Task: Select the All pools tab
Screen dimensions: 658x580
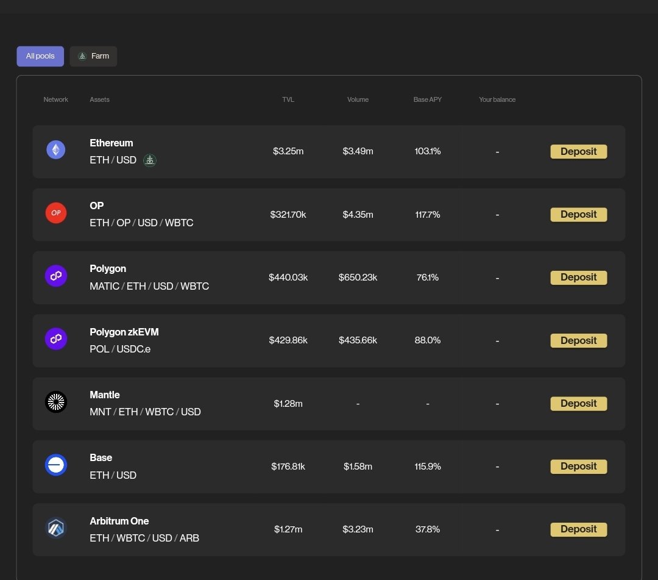Action: click(x=40, y=56)
